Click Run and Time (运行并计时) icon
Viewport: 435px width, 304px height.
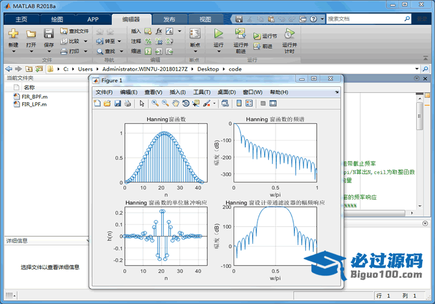tap(290, 33)
